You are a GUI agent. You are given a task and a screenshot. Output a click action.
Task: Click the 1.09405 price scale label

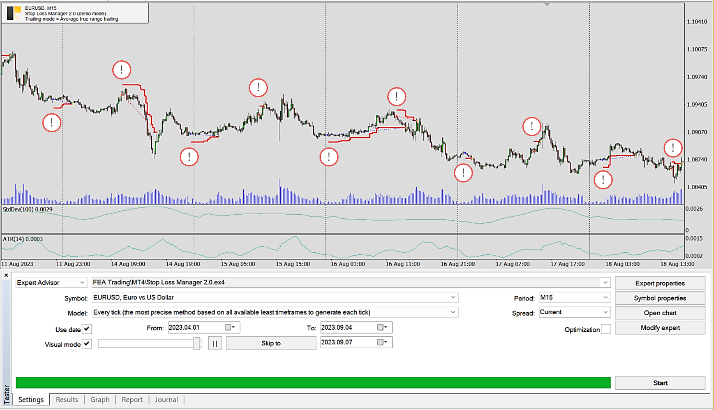pyautogui.click(x=697, y=104)
